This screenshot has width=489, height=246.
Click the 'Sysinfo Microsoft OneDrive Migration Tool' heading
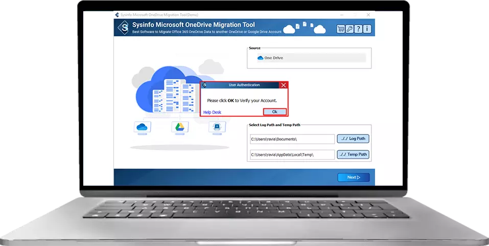coord(193,25)
